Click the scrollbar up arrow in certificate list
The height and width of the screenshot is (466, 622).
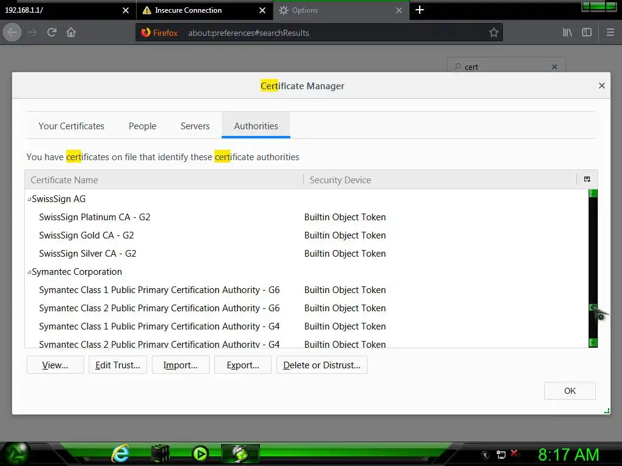pyautogui.click(x=593, y=194)
